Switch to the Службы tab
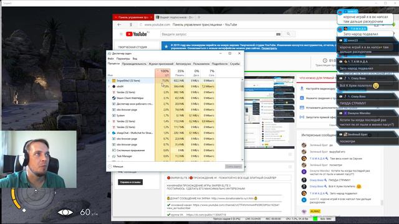The height and width of the screenshot is (224, 399). pyautogui.click(x=235, y=64)
